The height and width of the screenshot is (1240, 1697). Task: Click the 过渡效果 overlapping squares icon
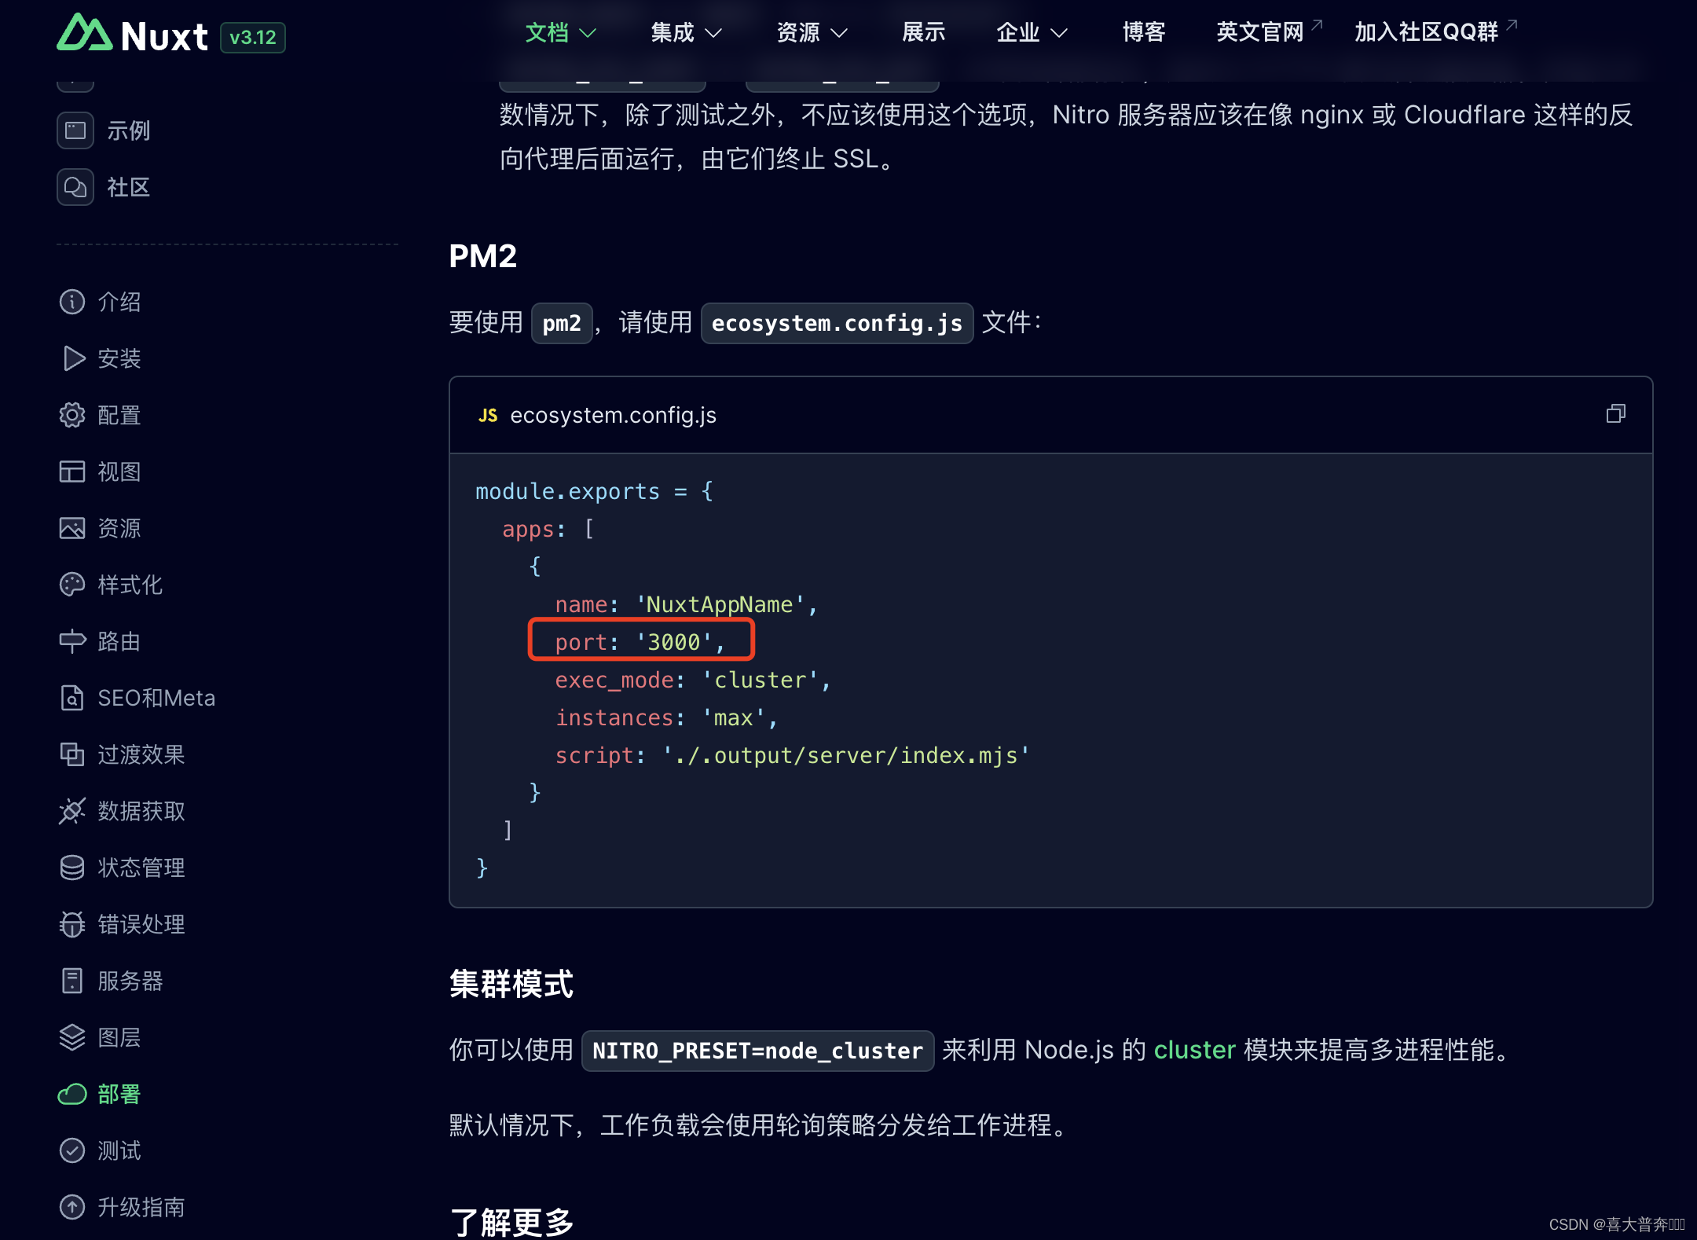[72, 754]
